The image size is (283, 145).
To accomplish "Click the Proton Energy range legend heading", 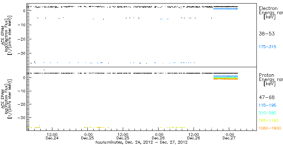I will 271,79.
